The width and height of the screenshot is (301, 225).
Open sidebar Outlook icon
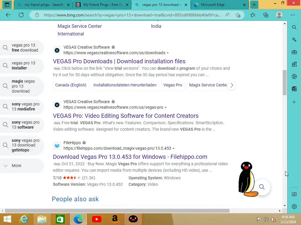[294, 88]
